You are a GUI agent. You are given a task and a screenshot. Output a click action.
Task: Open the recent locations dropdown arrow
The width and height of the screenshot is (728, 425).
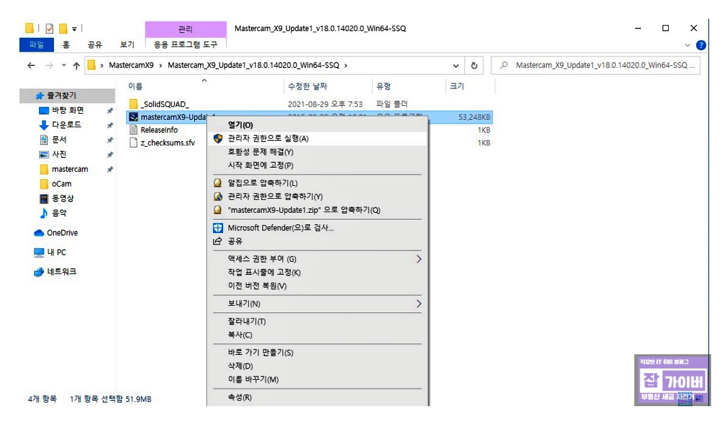(63, 65)
